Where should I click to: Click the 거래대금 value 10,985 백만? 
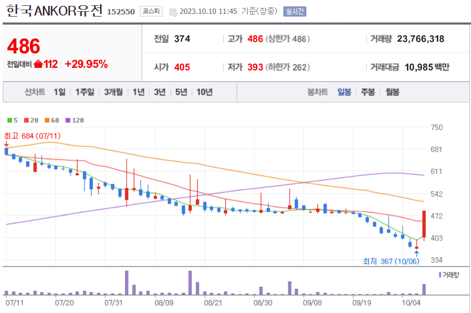click(x=427, y=67)
